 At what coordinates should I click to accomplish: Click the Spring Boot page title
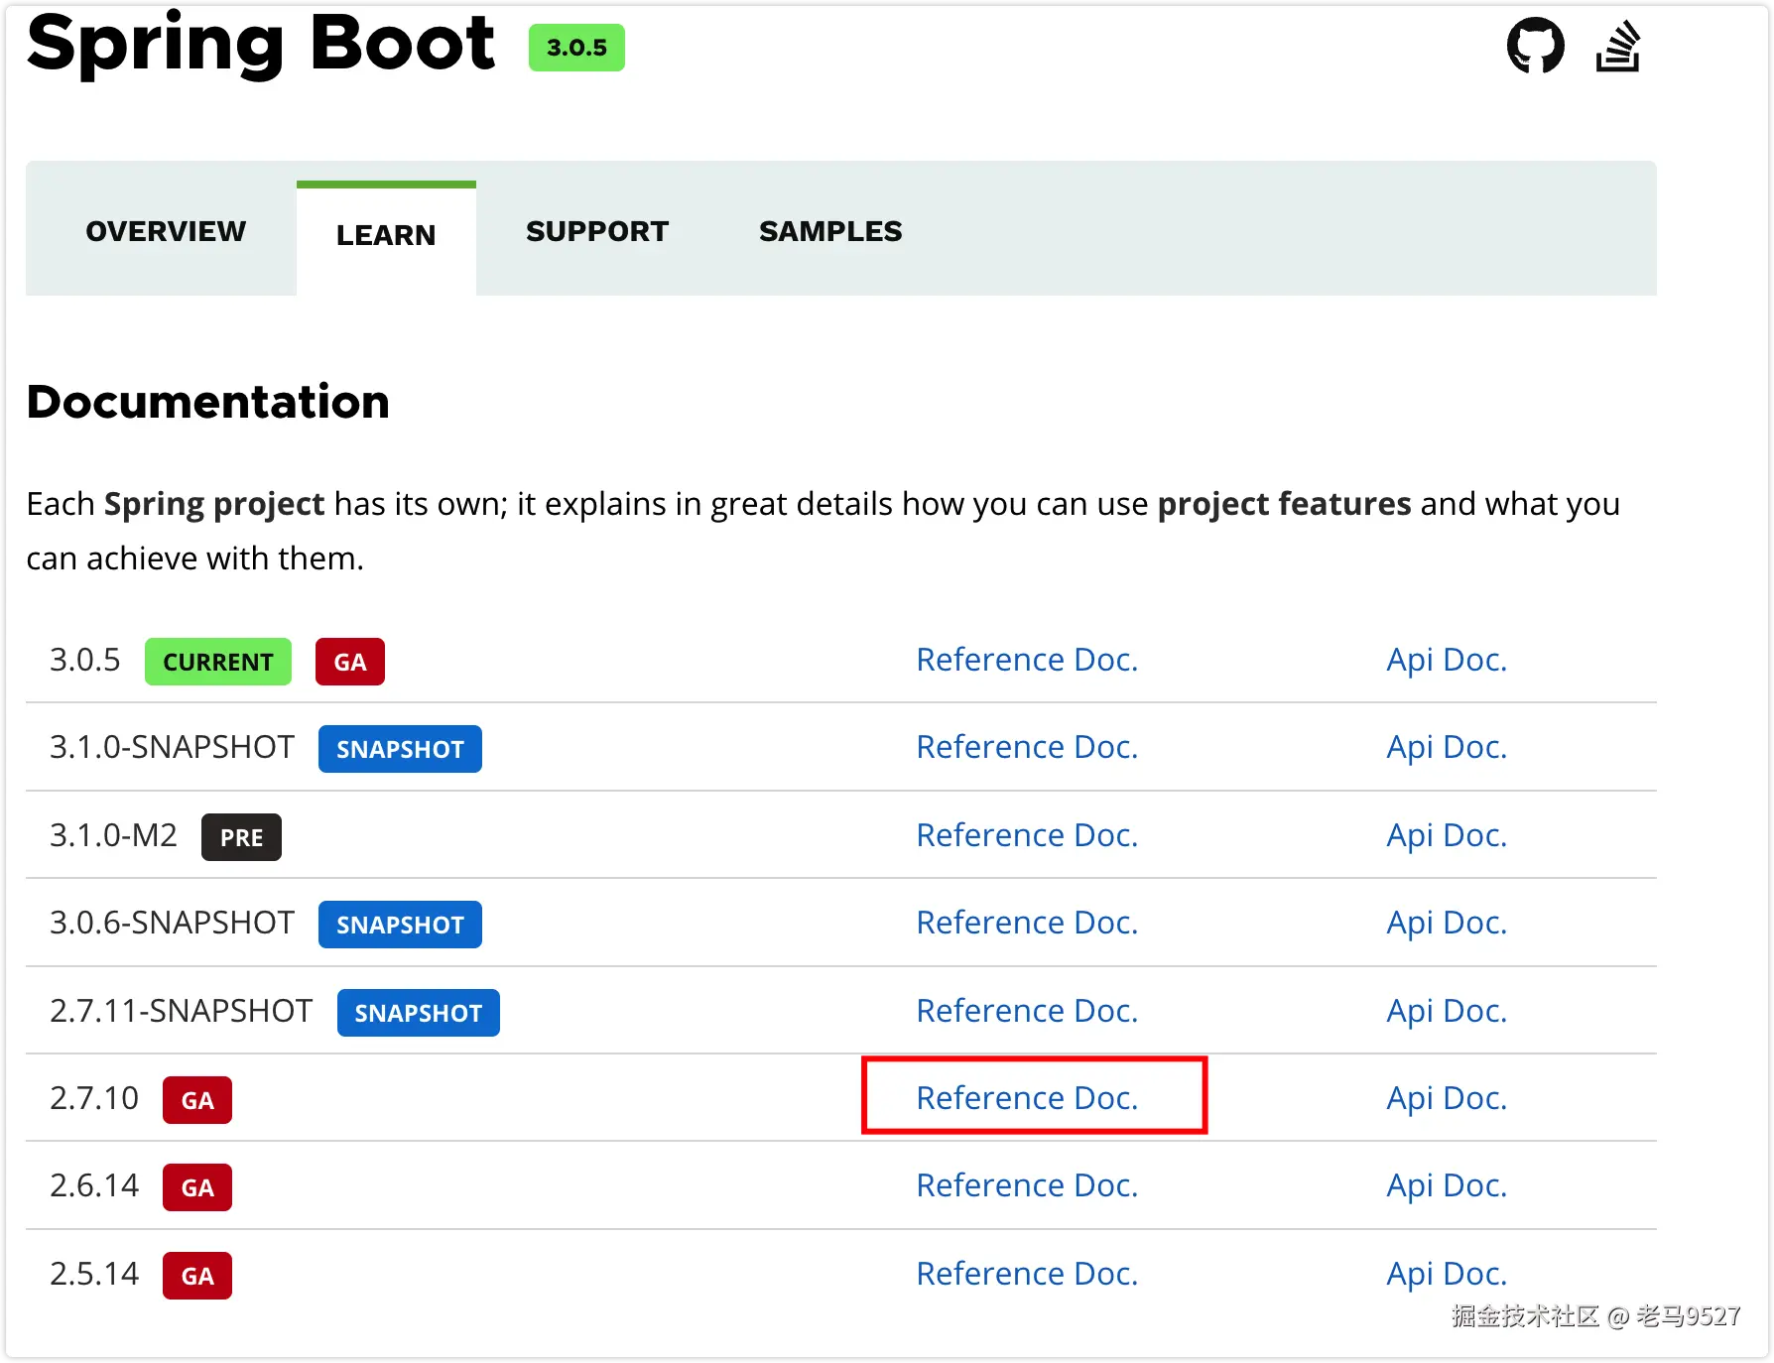[261, 44]
